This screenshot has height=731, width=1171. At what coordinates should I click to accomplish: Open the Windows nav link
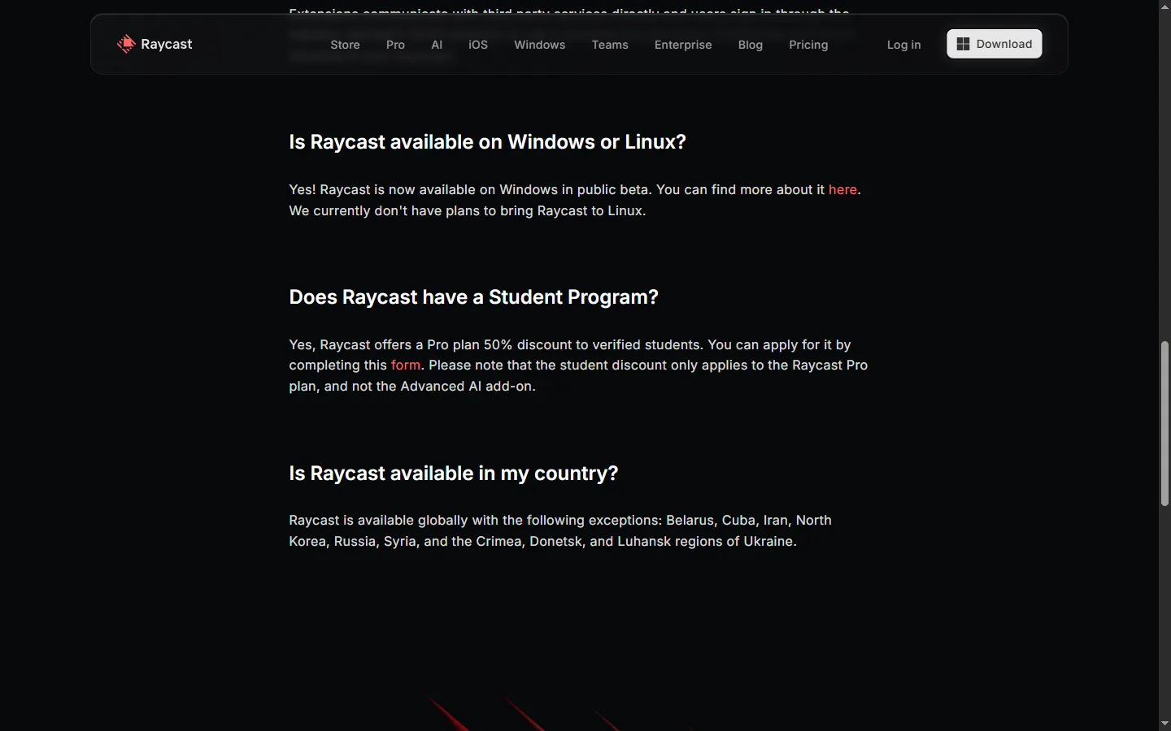(x=539, y=45)
